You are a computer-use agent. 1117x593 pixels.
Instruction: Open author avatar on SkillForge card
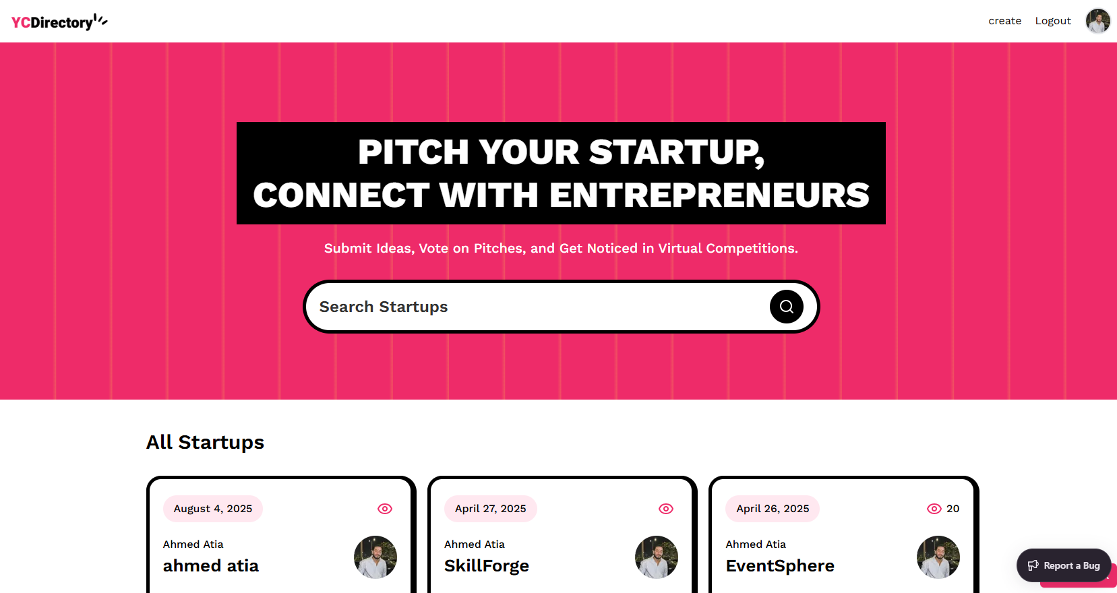pos(656,557)
